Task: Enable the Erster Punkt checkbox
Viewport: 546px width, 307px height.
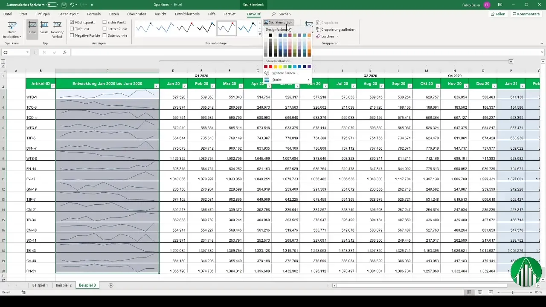Action: pos(105,22)
